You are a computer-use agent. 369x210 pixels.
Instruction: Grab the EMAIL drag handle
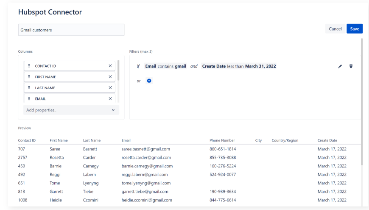(29, 99)
